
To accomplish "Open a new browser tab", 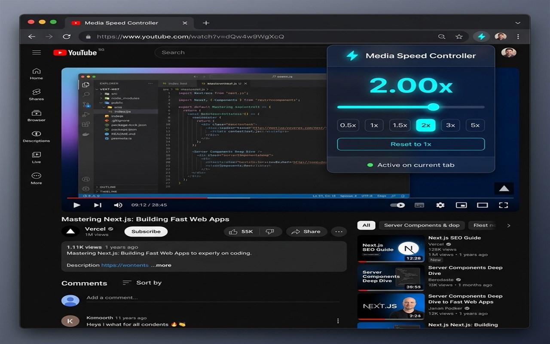I will (206, 23).
